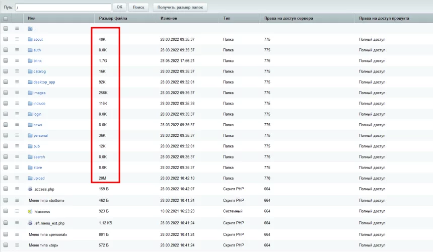The image size is (433, 252).
Task: Click the .left.menu_ext.php file icon
Action: pyautogui.click(x=30, y=223)
